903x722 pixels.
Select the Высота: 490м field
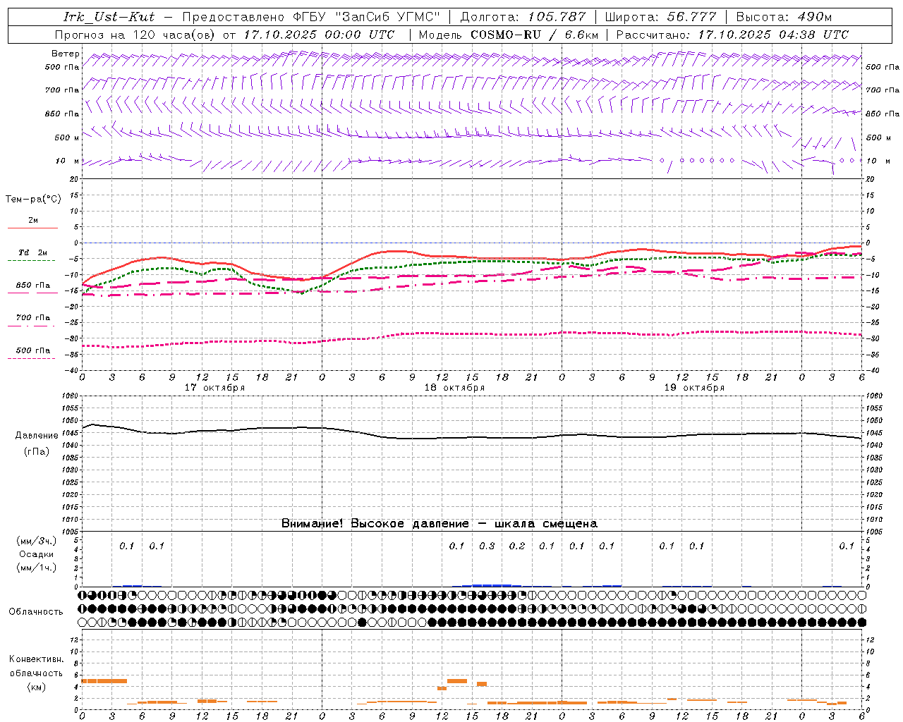pyautogui.click(x=784, y=17)
